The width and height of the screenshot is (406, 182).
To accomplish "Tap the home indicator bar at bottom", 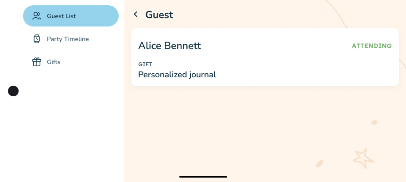I will [x=203, y=177].
